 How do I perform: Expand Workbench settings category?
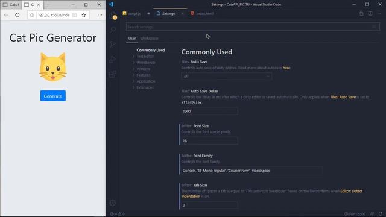[x=146, y=63]
